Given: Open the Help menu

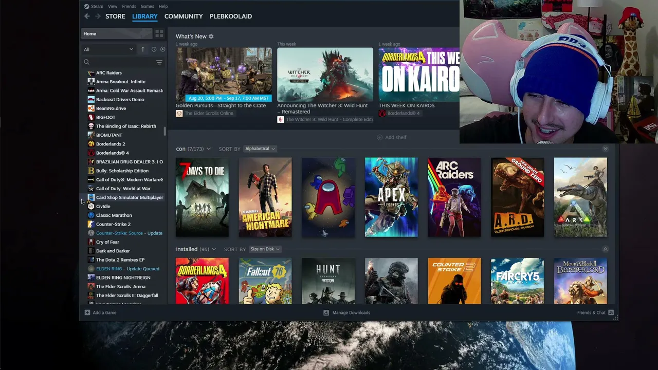Looking at the screenshot, I should 163,7.
